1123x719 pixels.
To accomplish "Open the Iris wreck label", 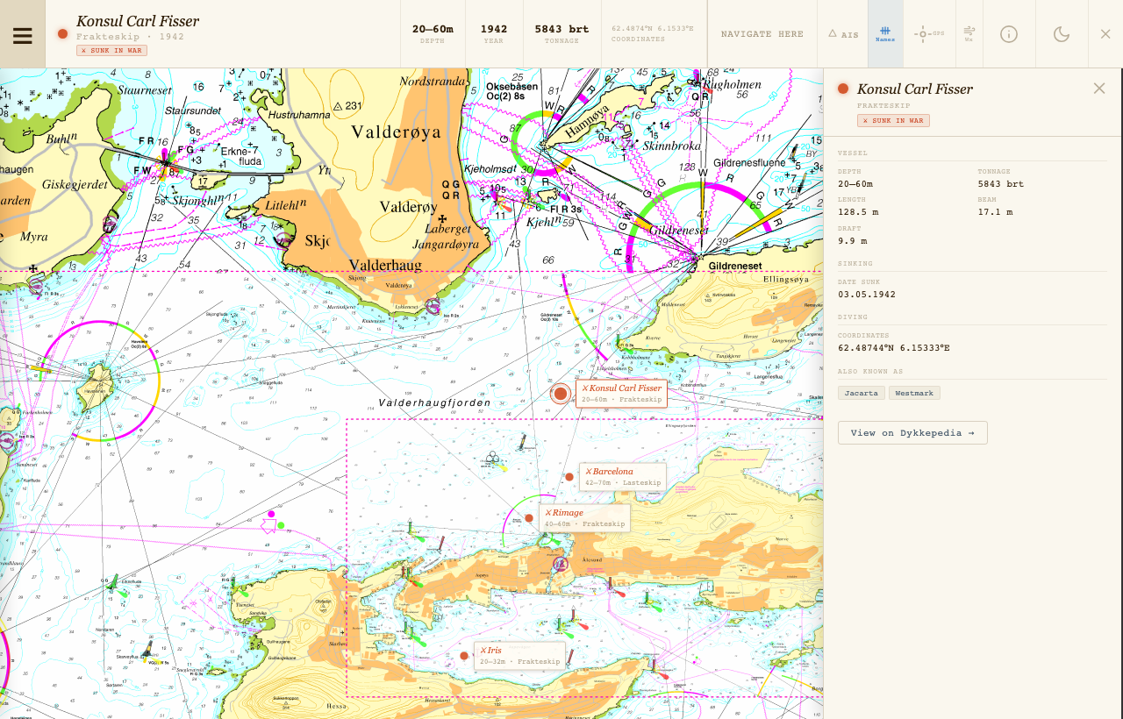I will (x=519, y=656).
